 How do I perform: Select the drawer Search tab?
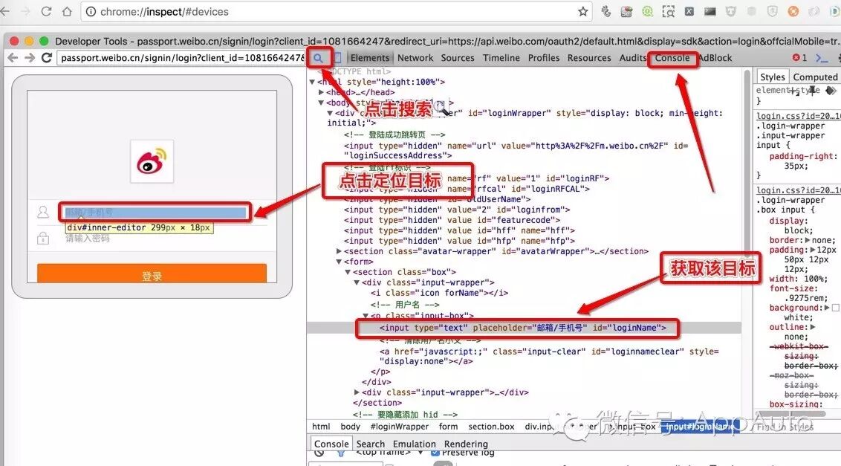371,444
